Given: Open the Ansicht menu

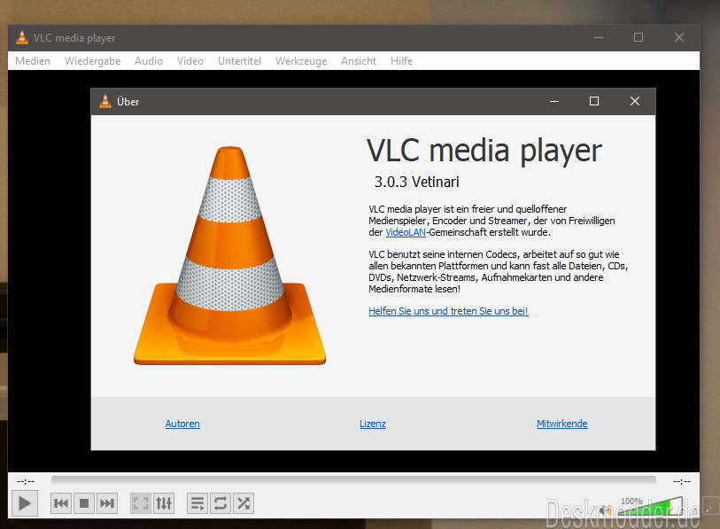Looking at the screenshot, I should click(358, 60).
